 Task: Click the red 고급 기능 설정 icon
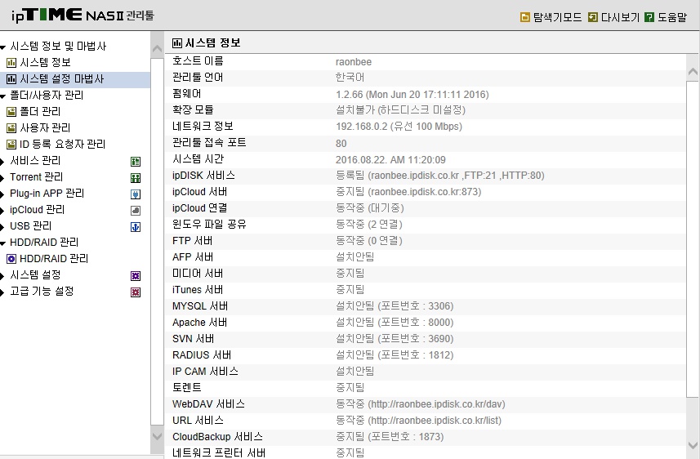136,292
